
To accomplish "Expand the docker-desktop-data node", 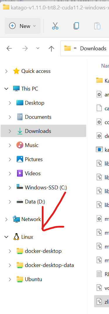I will [x=10, y=265].
